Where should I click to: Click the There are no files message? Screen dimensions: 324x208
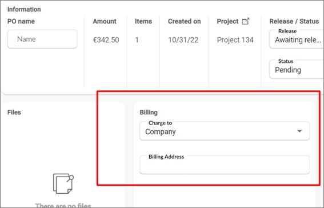point(63,206)
